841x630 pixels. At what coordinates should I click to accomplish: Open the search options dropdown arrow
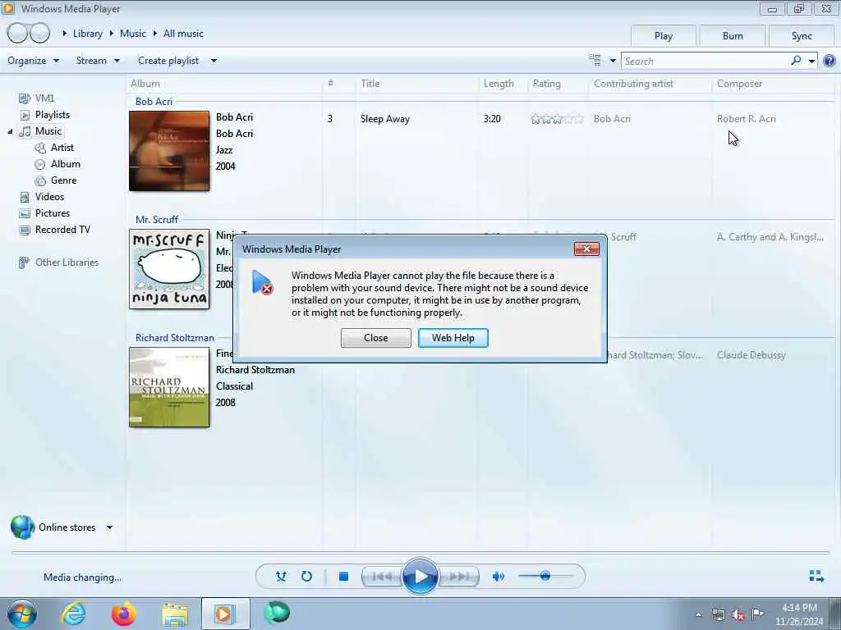tap(811, 61)
